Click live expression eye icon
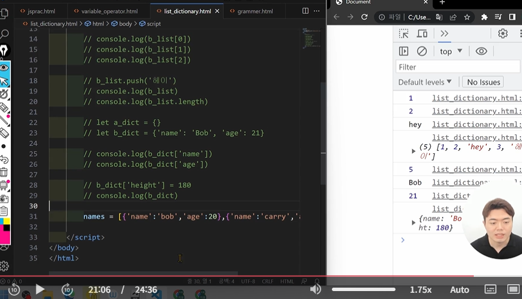The image size is (522, 299). (x=481, y=51)
